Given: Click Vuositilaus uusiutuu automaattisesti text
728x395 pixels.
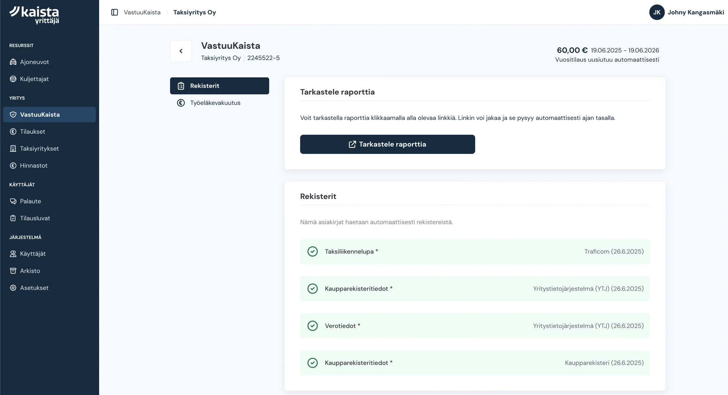Looking at the screenshot, I should [607, 60].
